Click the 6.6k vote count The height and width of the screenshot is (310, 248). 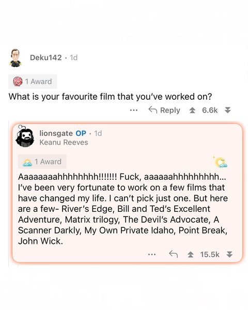coord(210,111)
